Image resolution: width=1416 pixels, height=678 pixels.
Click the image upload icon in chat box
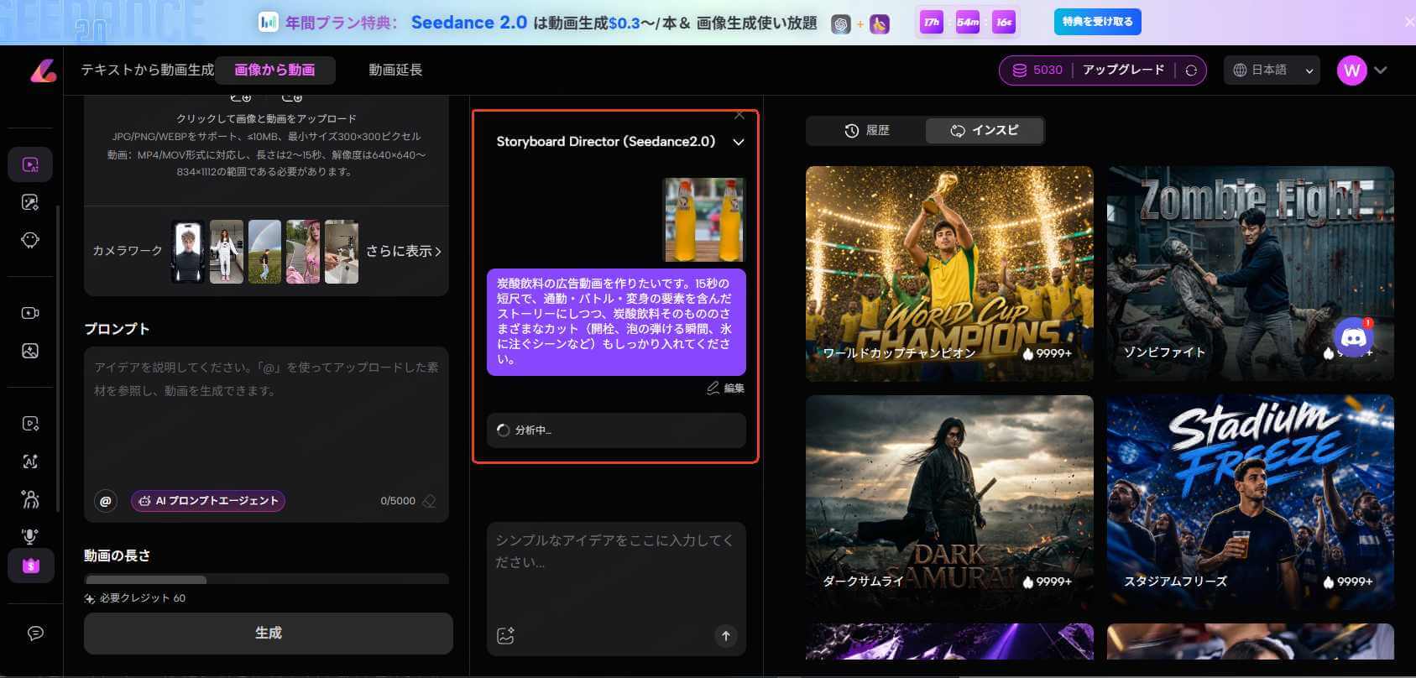pyautogui.click(x=505, y=636)
